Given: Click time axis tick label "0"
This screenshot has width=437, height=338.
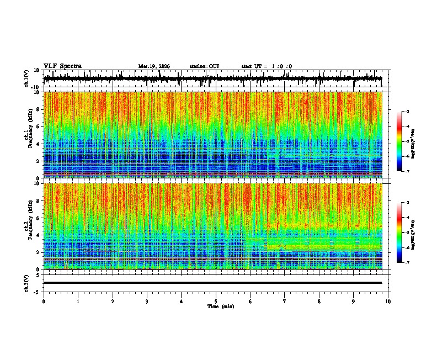Looking at the screenshot, I should point(44,302).
